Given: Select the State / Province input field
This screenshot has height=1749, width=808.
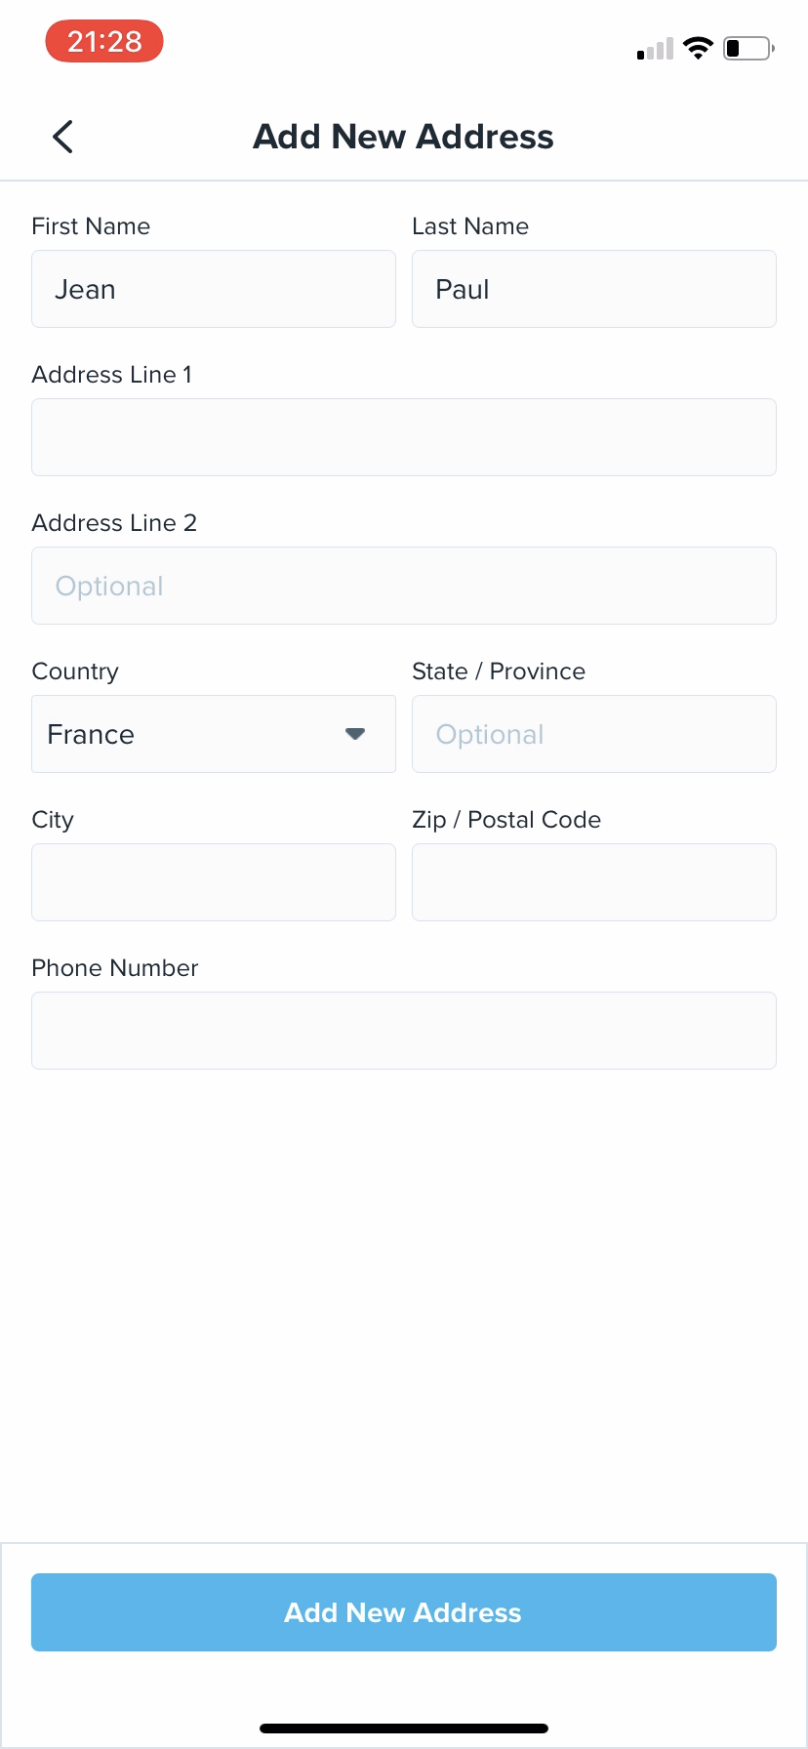Looking at the screenshot, I should [593, 734].
